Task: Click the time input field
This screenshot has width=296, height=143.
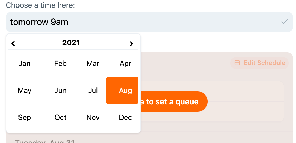Action: [140, 22]
